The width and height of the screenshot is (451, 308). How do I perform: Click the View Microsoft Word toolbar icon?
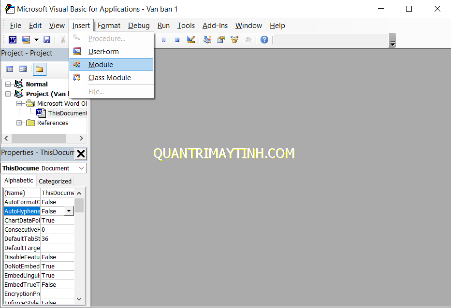[x=13, y=40]
